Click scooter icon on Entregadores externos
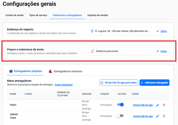 click(x=50, y=71)
